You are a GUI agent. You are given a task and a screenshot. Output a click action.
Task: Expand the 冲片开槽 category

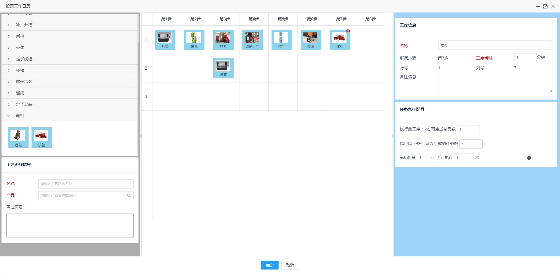pos(70,25)
